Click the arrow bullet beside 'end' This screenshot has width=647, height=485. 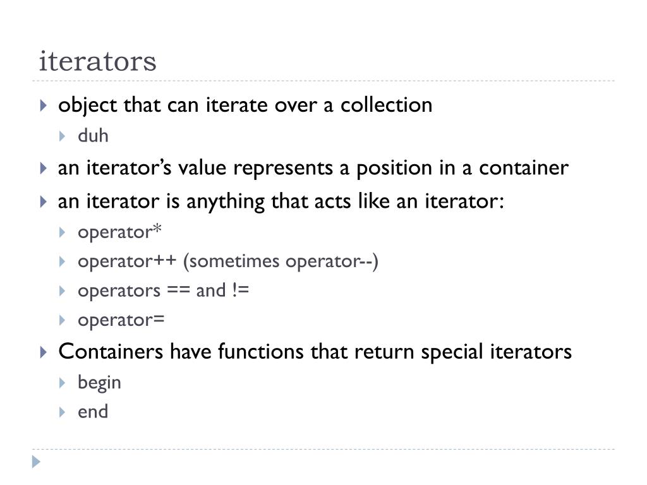coord(63,412)
